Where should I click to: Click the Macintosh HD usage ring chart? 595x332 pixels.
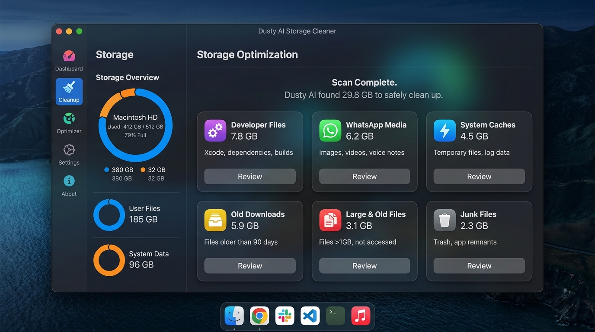(x=135, y=125)
